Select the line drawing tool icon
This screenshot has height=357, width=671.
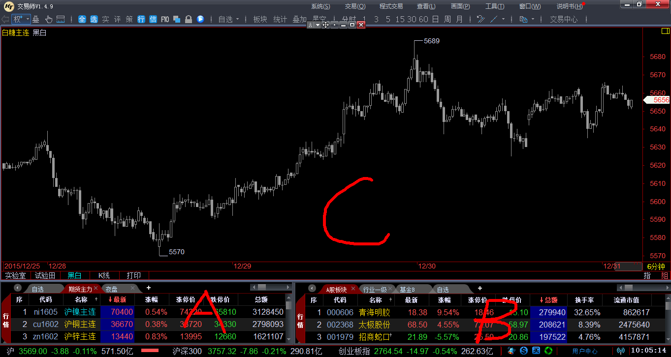point(493,19)
